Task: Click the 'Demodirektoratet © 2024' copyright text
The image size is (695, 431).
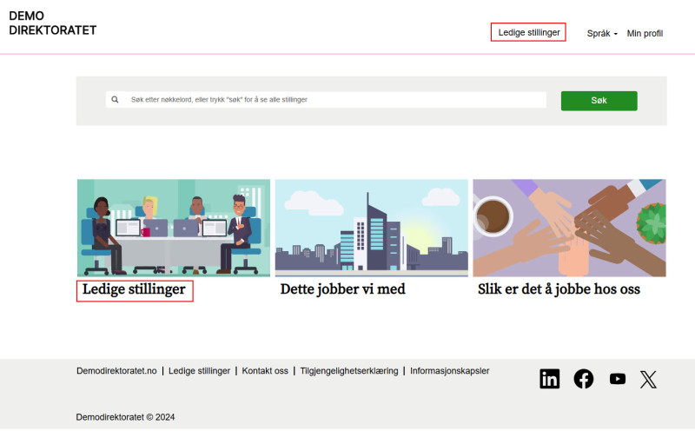Action: [125, 417]
